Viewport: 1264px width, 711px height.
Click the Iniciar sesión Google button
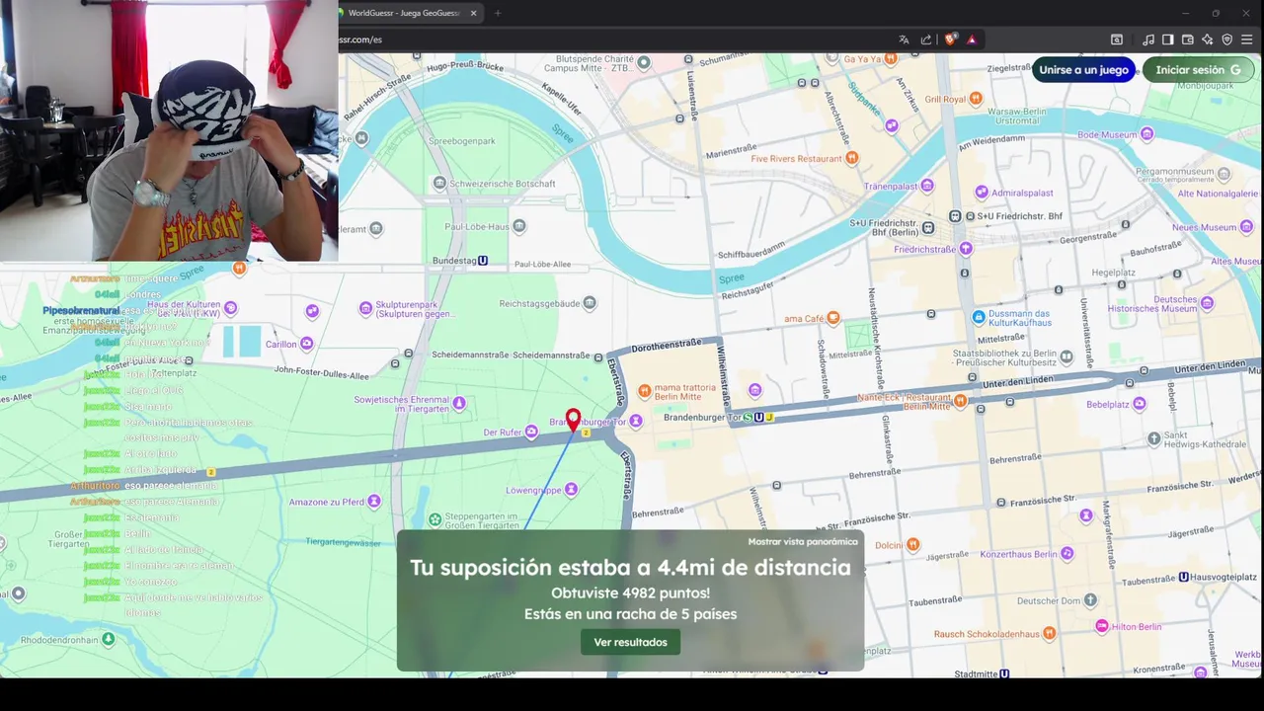pos(1198,70)
